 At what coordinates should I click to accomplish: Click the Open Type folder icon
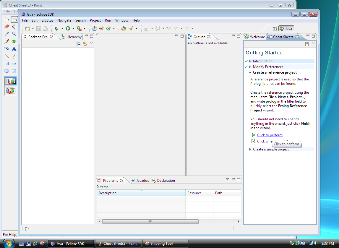pos(124,28)
